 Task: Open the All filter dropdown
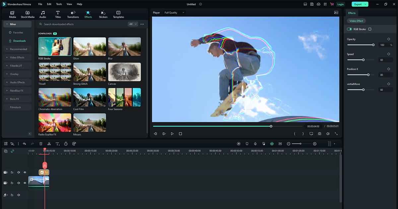tap(133, 24)
